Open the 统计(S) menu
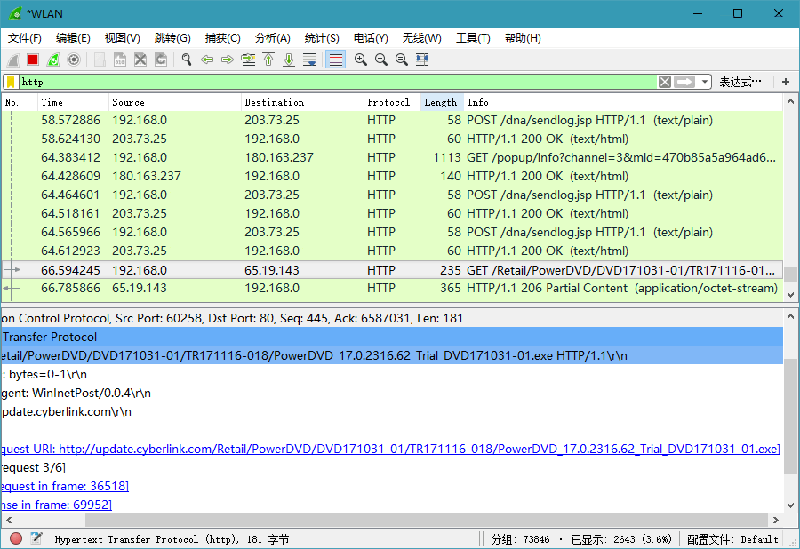 coord(322,38)
